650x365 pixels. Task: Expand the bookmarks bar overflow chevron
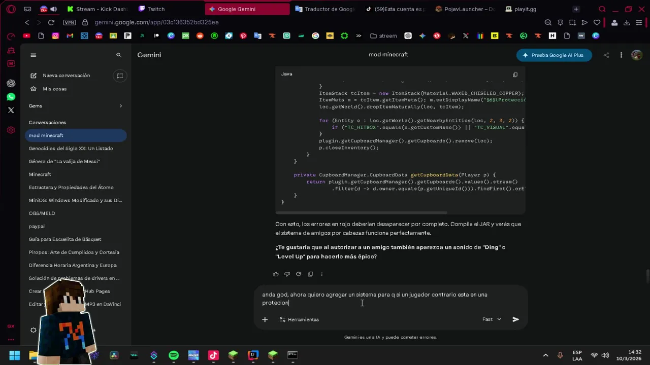[359, 35]
